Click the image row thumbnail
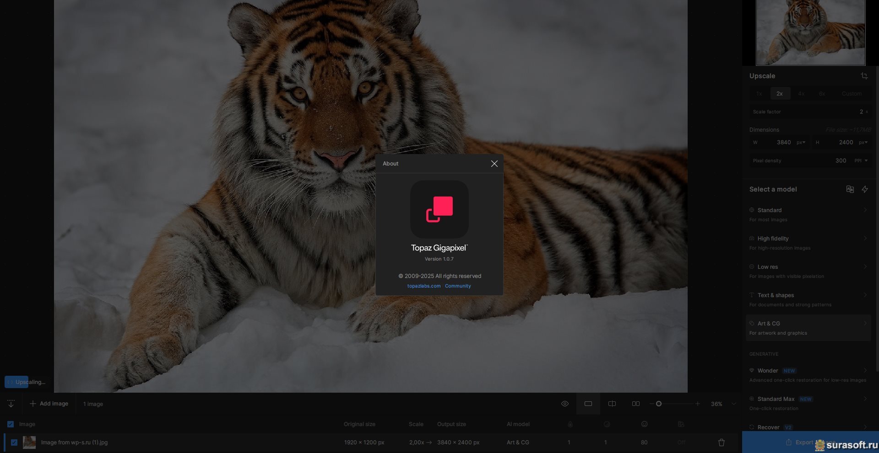Screen dimensions: 879x453 29,442
